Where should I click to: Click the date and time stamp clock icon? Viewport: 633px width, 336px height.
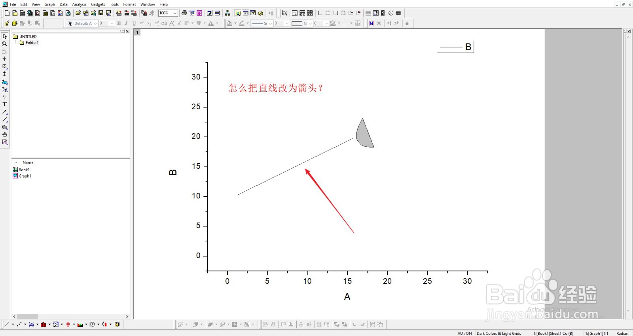point(391,13)
